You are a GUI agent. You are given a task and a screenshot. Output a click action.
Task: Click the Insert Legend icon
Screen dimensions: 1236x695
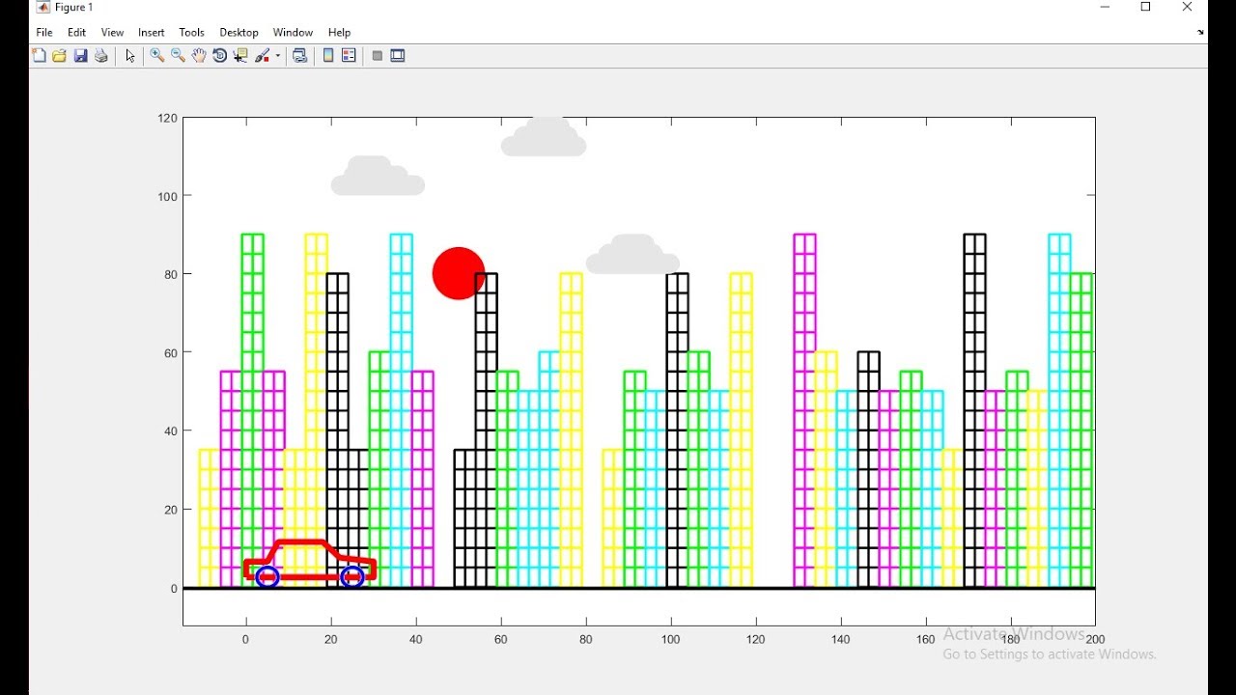pyautogui.click(x=349, y=55)
